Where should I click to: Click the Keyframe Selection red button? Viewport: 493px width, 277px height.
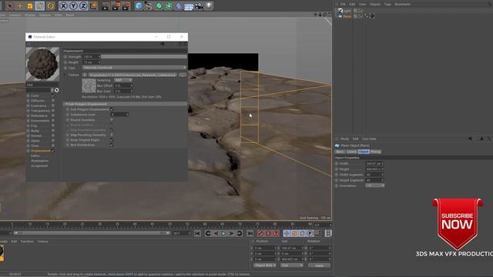(276, 233)
